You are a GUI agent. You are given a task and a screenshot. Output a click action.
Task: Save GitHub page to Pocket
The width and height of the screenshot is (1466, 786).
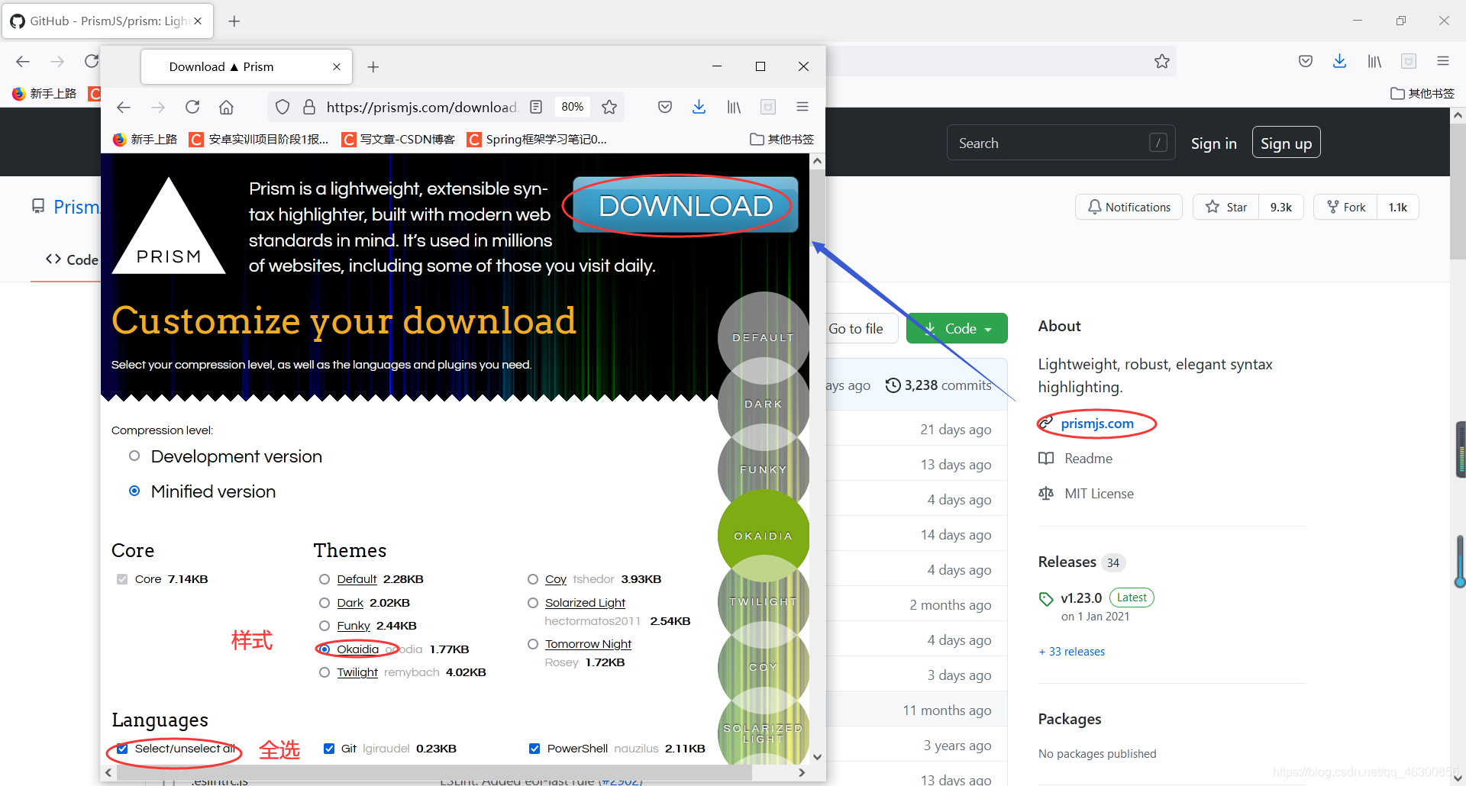point(1306,61)
